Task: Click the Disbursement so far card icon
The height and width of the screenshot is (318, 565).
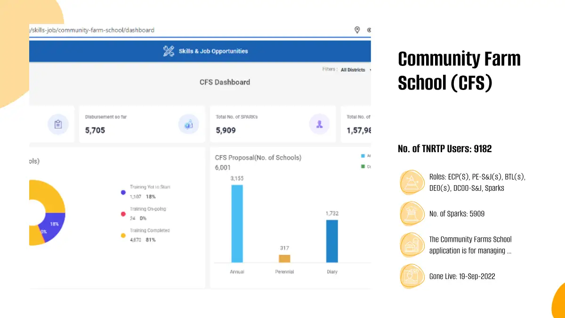Action: coord(188,124)
